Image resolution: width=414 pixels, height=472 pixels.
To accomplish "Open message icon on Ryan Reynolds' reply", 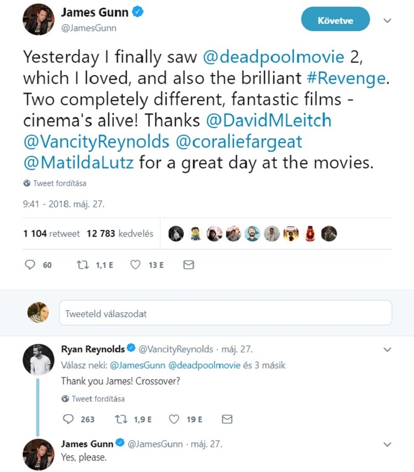I will pyautogui.click(x=226, y=419).
